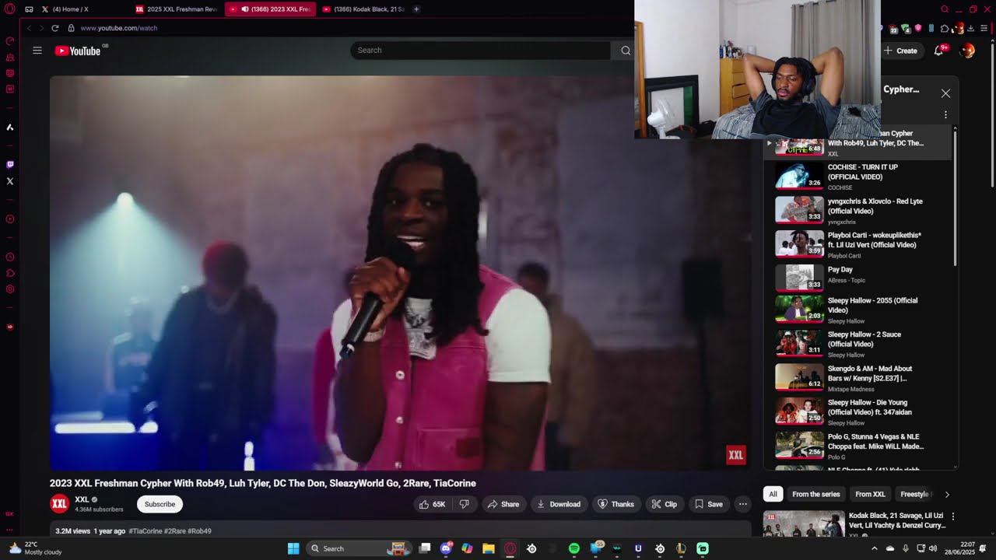Open YouTube notifications bell
996x560 pixels.
pyautogui.click(x=939, y=51)
